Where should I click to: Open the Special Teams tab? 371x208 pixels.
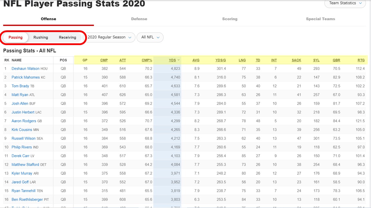click(320, 19)
